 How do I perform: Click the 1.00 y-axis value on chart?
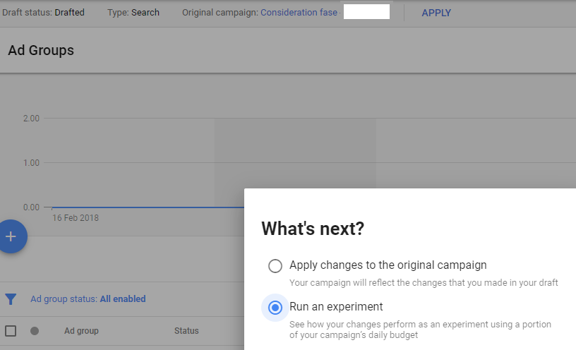point(31,163)
